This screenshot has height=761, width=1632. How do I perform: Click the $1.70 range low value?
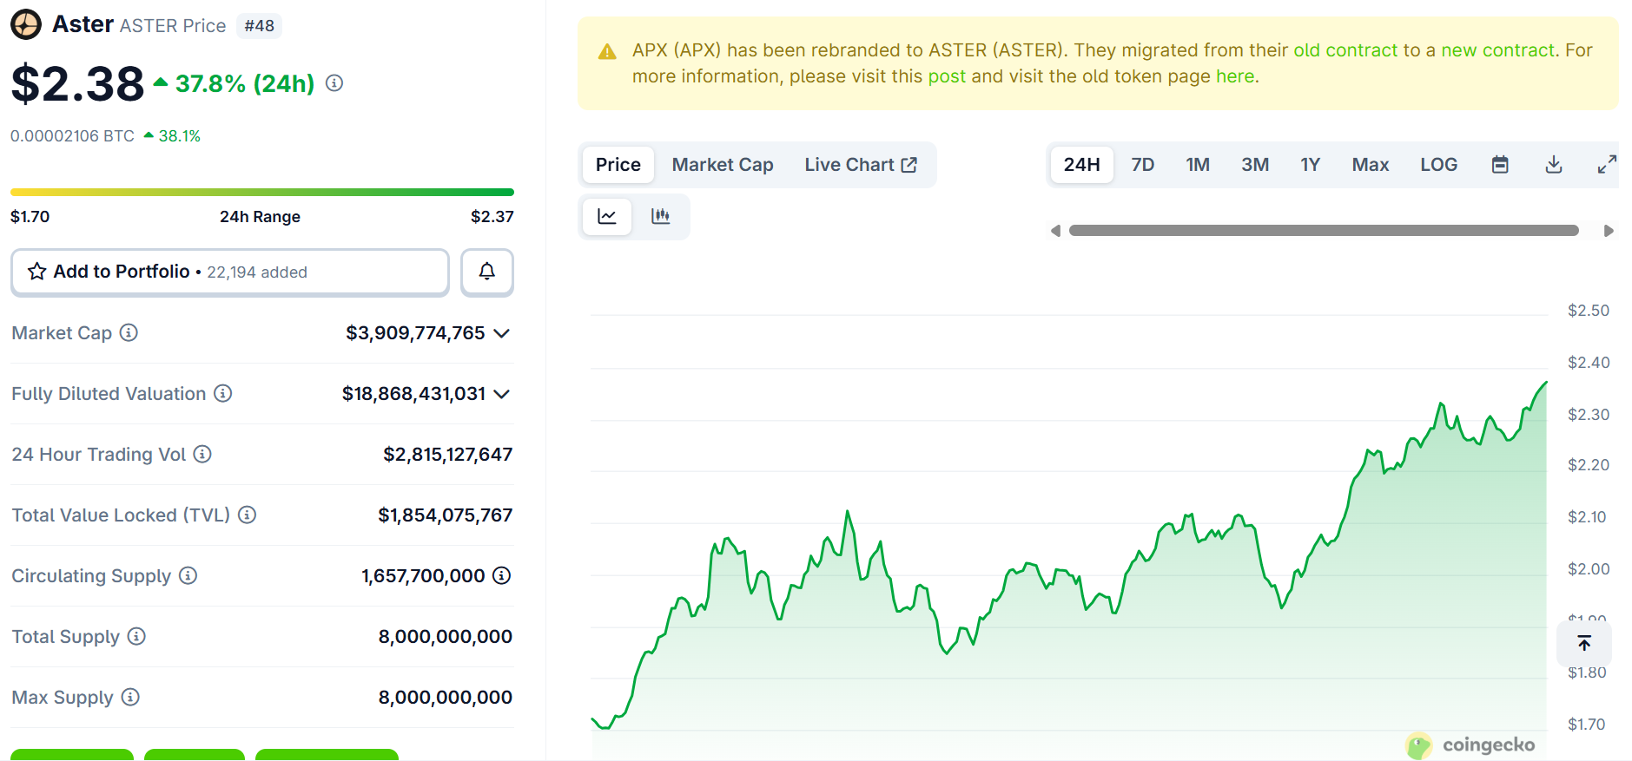click(x=30, y=217)
